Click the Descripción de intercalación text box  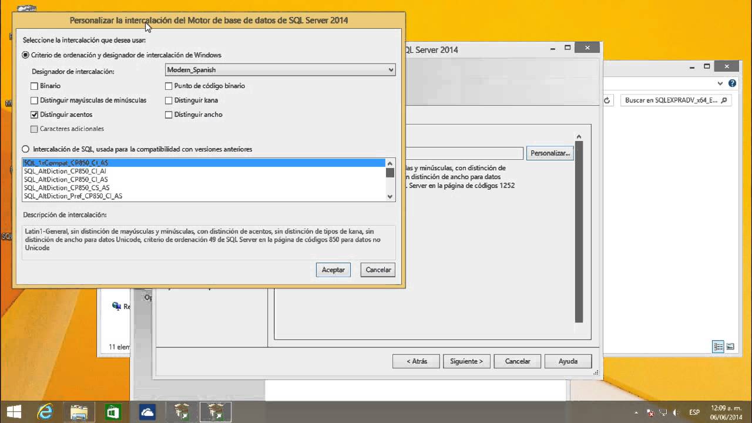click(209, 242)
